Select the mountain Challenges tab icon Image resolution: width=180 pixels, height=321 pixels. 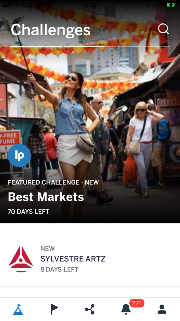coord(18,309)
